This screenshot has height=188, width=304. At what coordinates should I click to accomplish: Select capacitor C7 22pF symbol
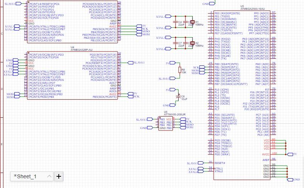176,43
